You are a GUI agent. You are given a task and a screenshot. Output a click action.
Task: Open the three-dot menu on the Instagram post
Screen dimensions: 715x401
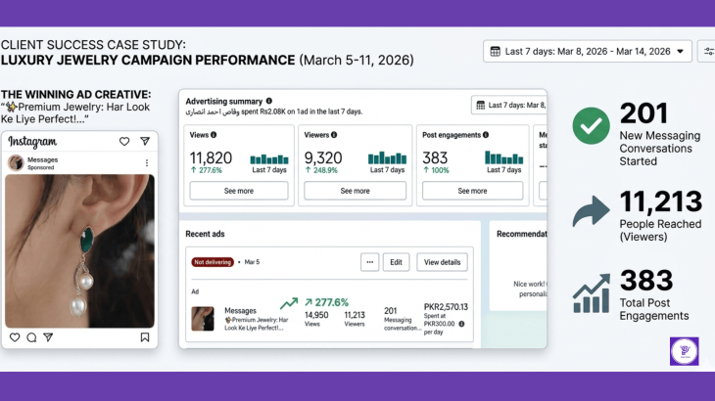pos(147,162)
